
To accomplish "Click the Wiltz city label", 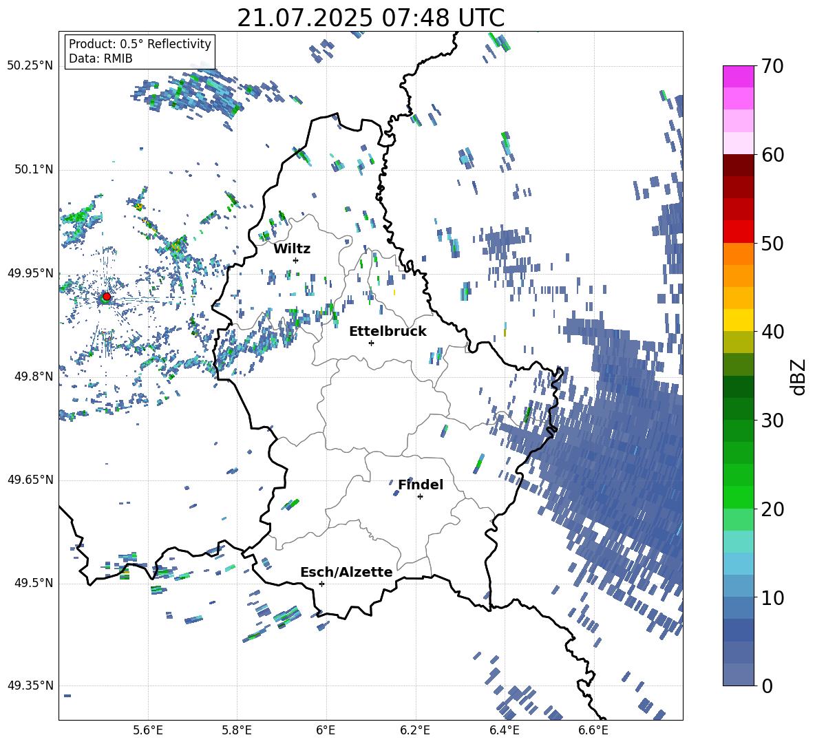I will pos(292,249).
